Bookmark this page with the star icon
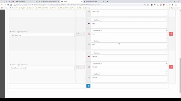This screenshot has height=101, width=181. pyautogui.click(x=148, y=5)
